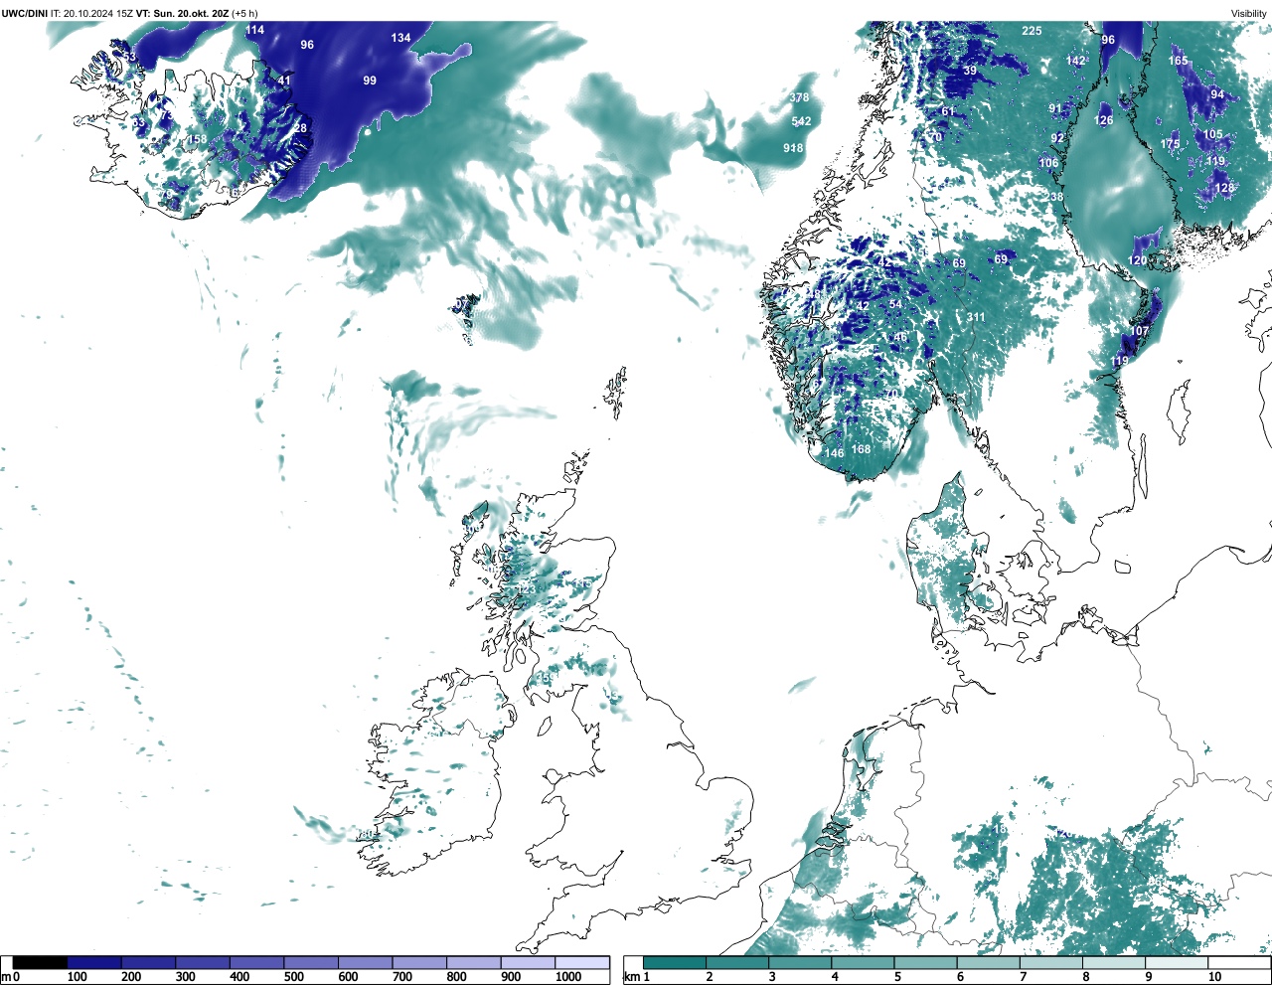Click the '106' visibility value
This screenshot has width=1272, height=985.
pos(1049,163)
